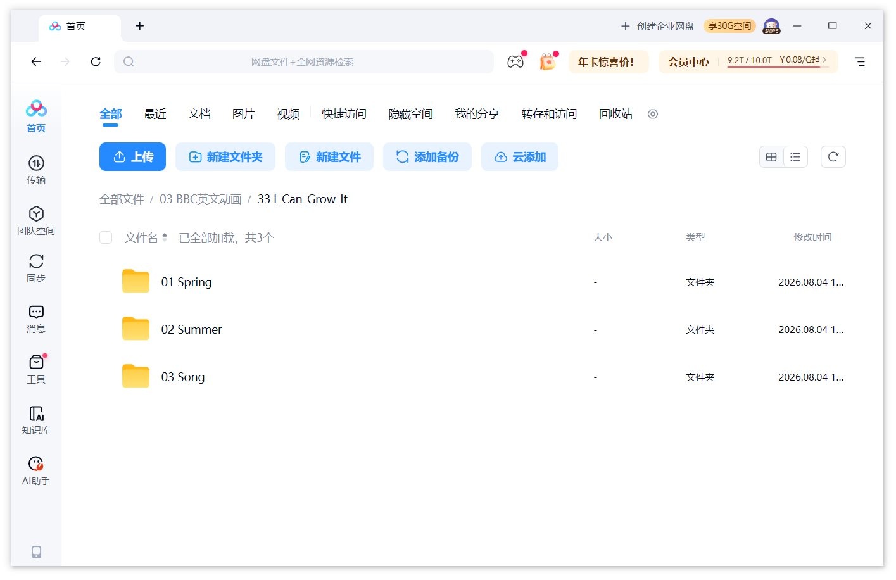Click 33 I_Can_Grow_It breadcrumb text

[303, 199]
